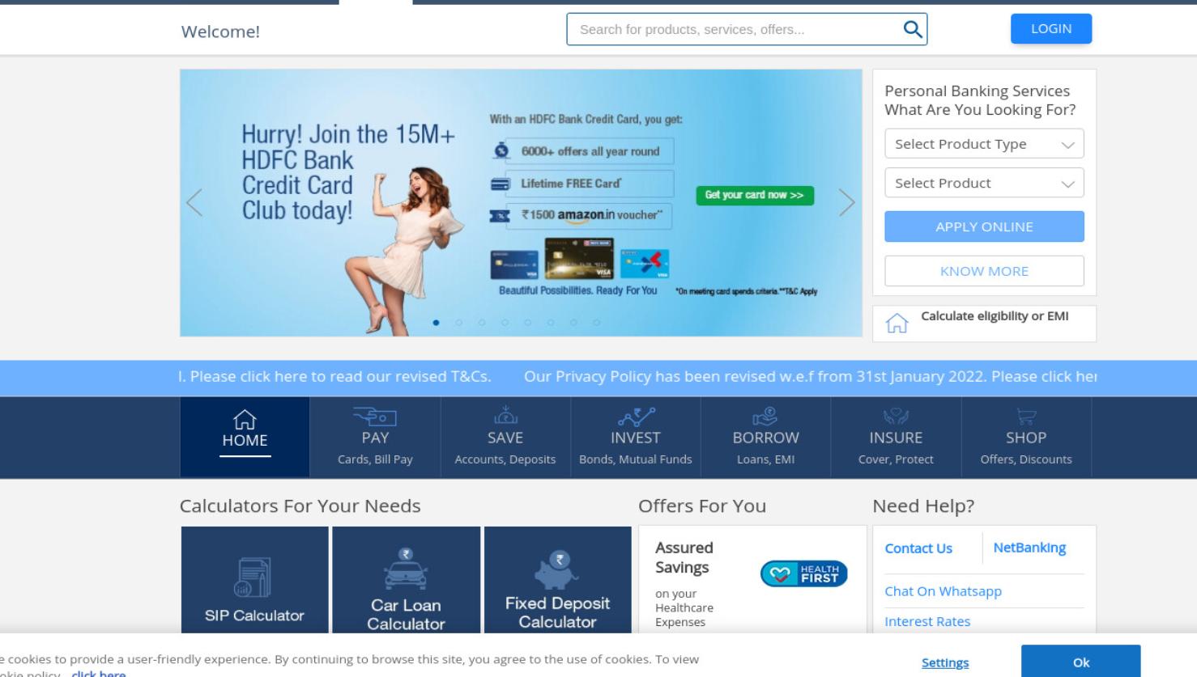Click the INSURE heart-shield icon
Screen dimensions: 1197x677
[896, 417]
